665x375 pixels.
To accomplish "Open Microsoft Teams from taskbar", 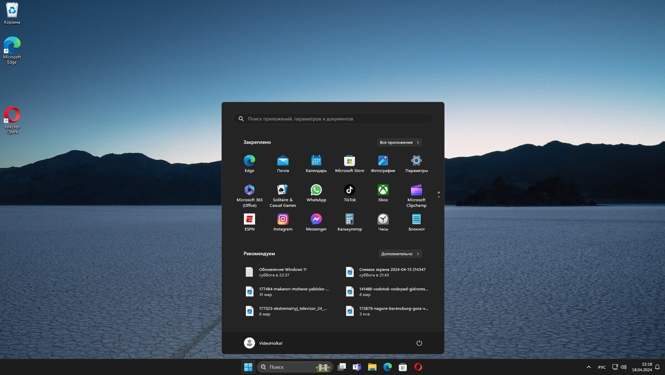I will point(357,367).
